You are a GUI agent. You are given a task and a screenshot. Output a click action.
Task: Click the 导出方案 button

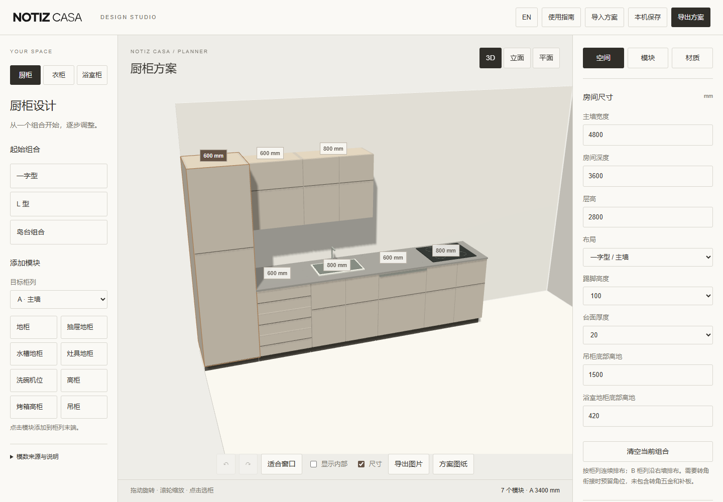click(691, 17)
